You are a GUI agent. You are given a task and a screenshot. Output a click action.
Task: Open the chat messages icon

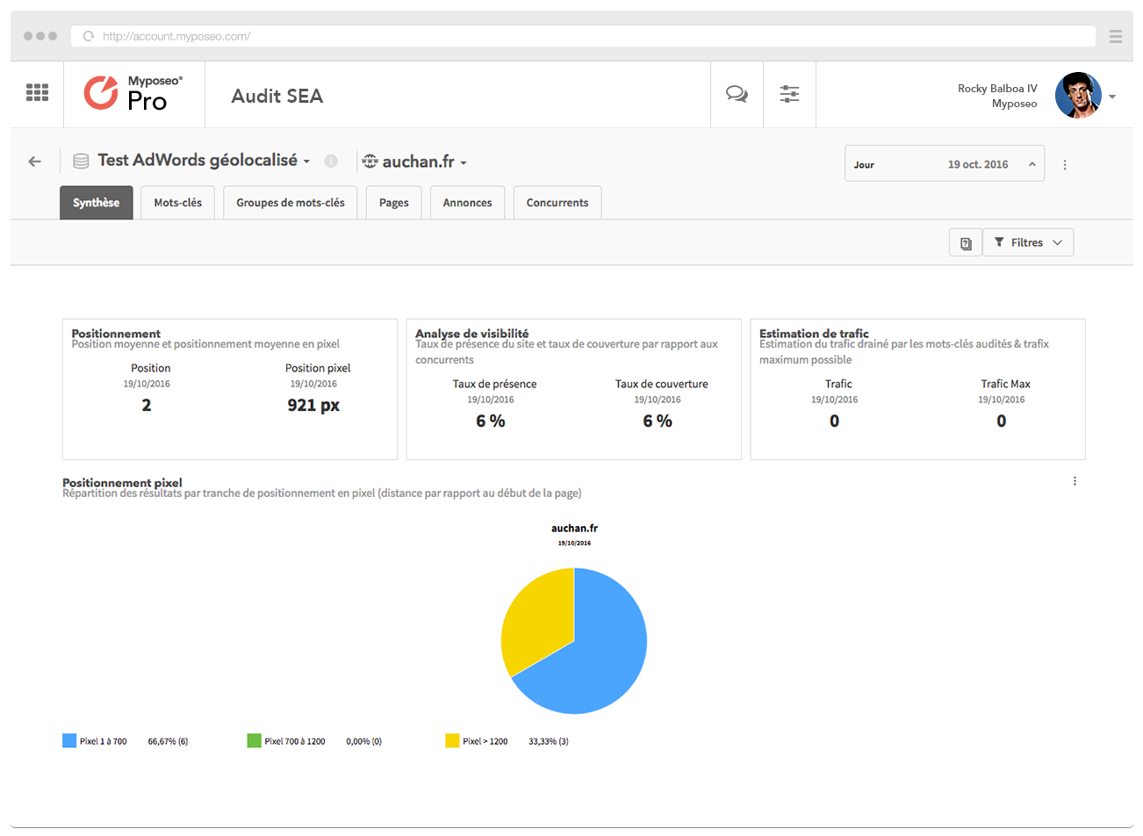[x=737, y=94]
